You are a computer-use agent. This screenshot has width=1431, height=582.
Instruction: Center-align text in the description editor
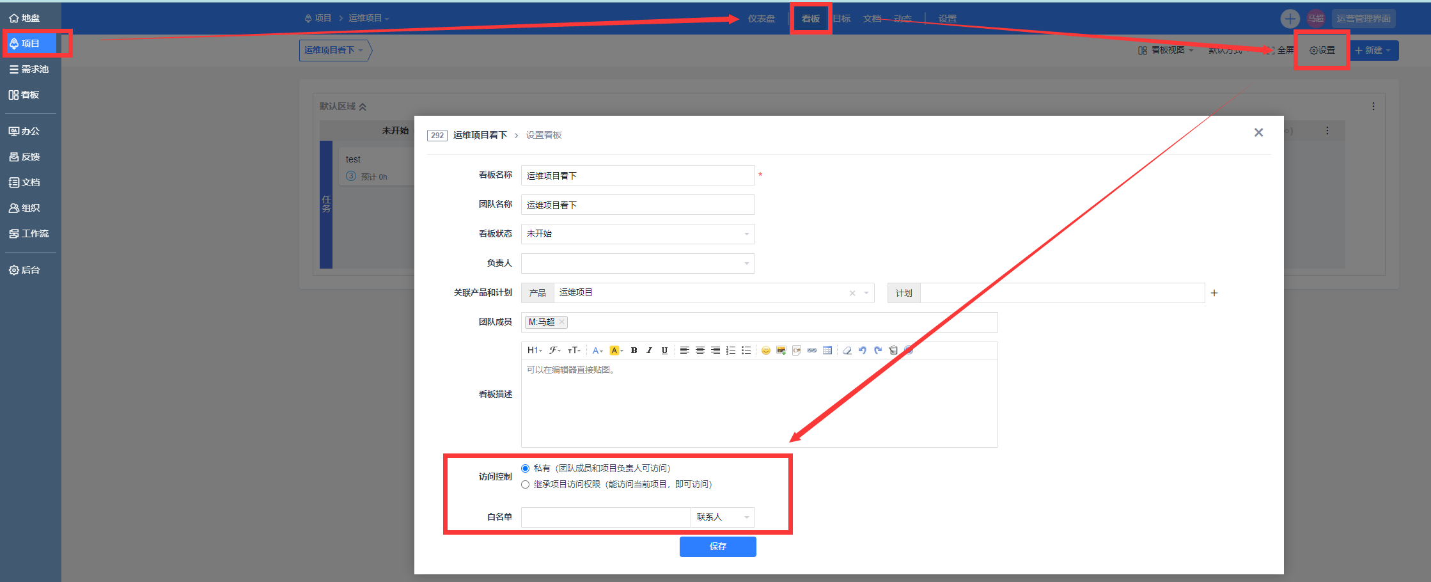(x=700, y=350)
